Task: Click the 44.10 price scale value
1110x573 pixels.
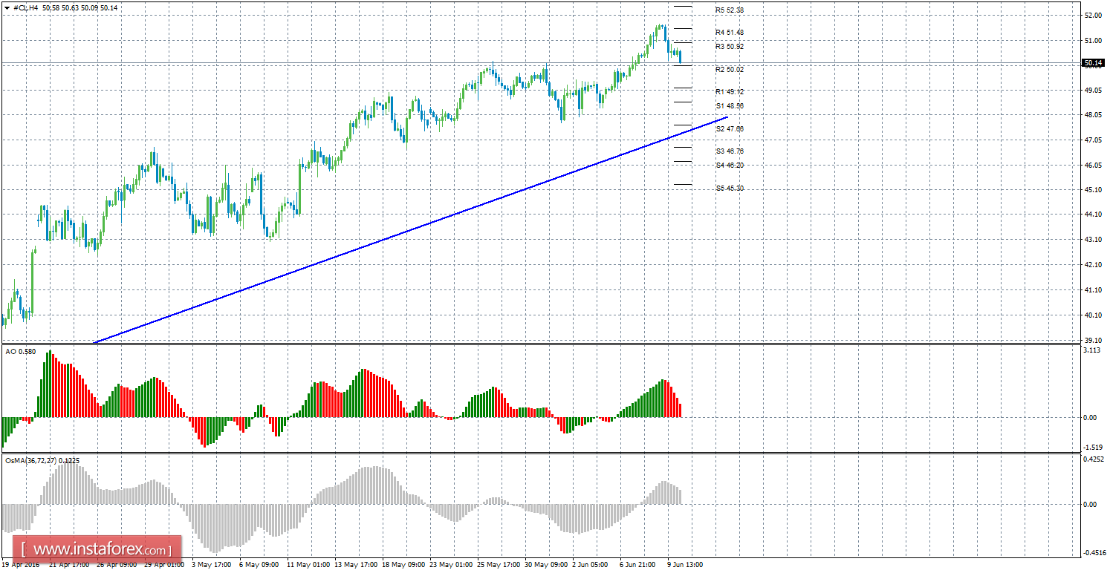Action: [x=1093, y=215]
